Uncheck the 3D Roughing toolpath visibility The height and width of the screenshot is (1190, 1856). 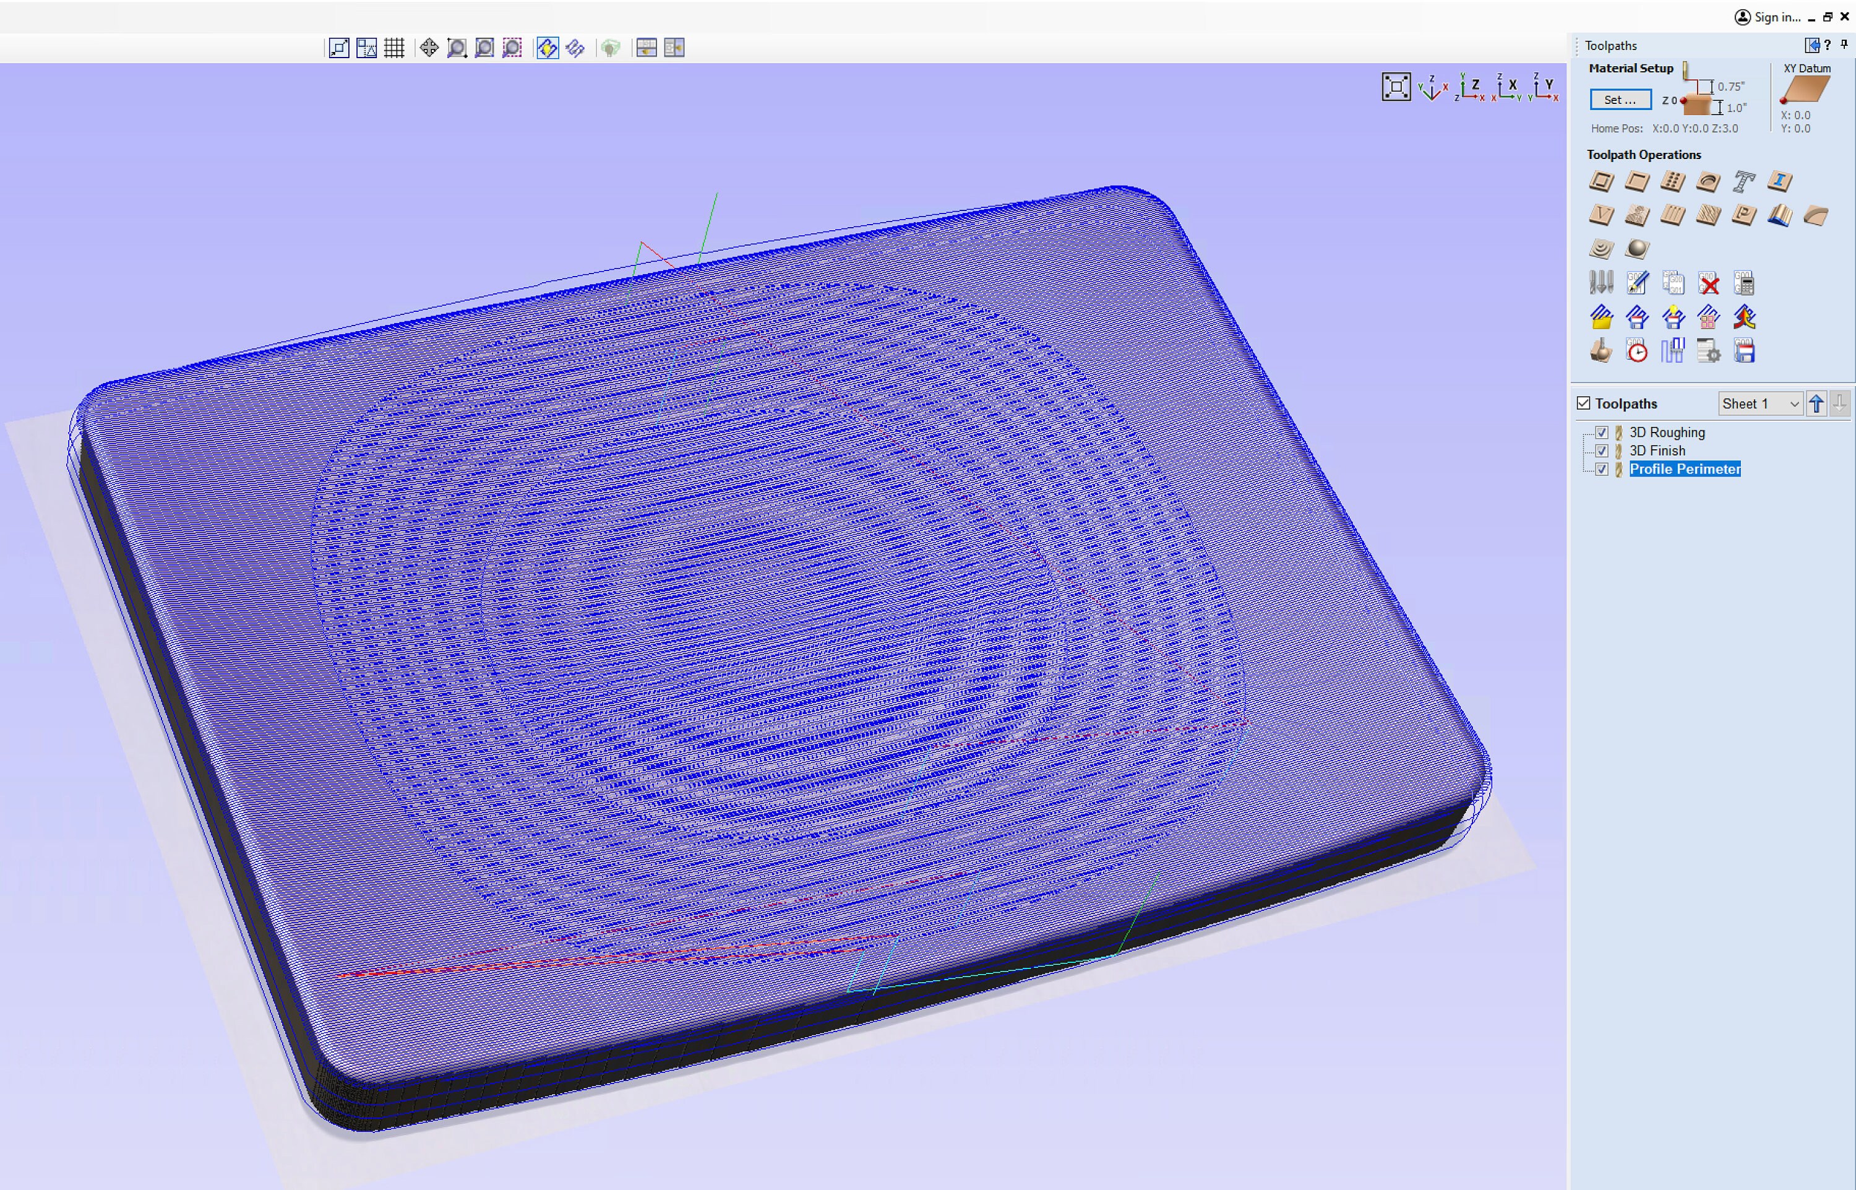click(1603, 432)
